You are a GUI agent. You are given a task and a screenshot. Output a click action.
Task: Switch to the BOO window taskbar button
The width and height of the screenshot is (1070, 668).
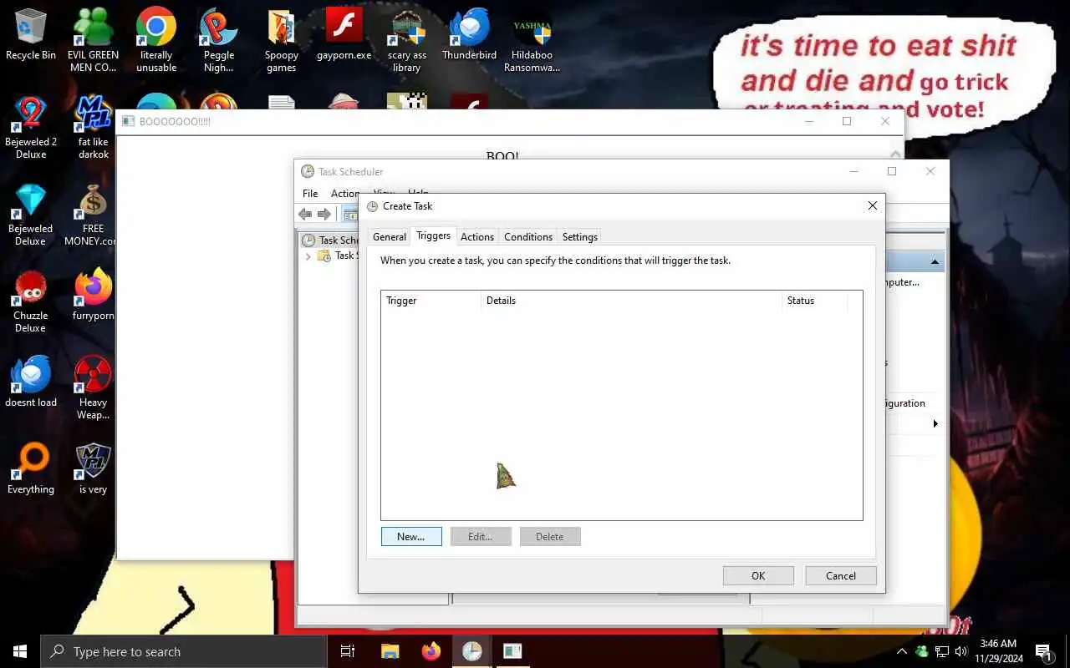coord(512,651)
